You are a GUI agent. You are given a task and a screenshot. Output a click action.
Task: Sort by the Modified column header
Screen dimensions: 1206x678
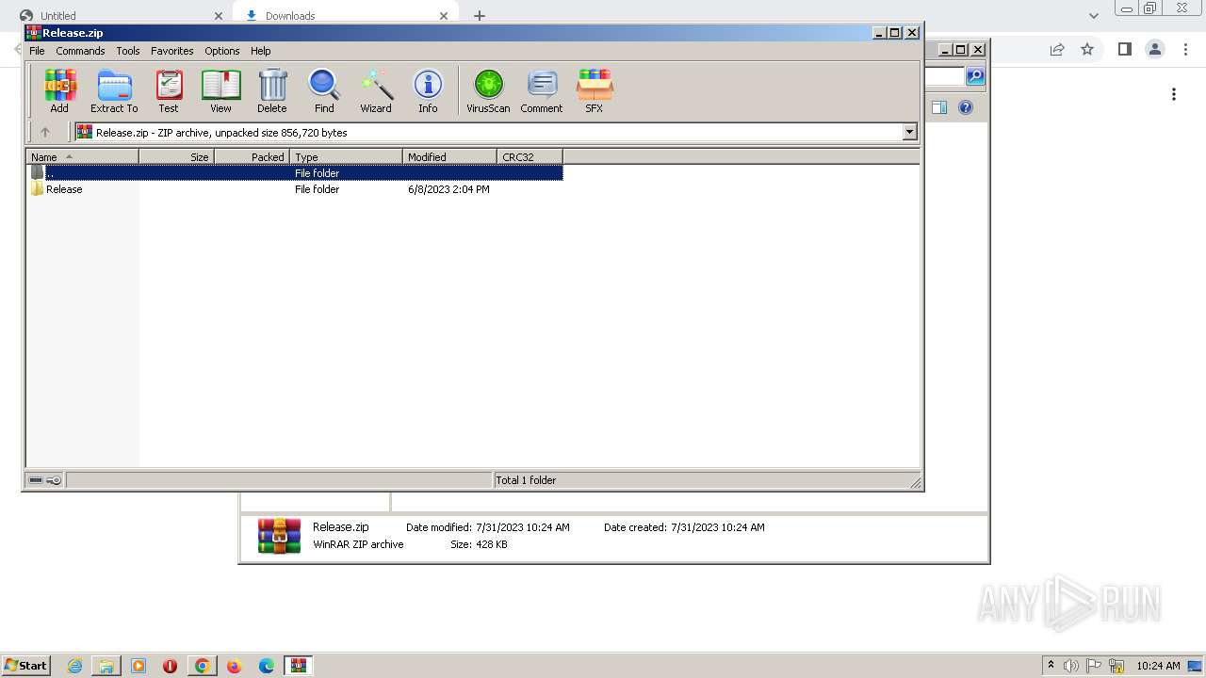[x=449, y=157]
